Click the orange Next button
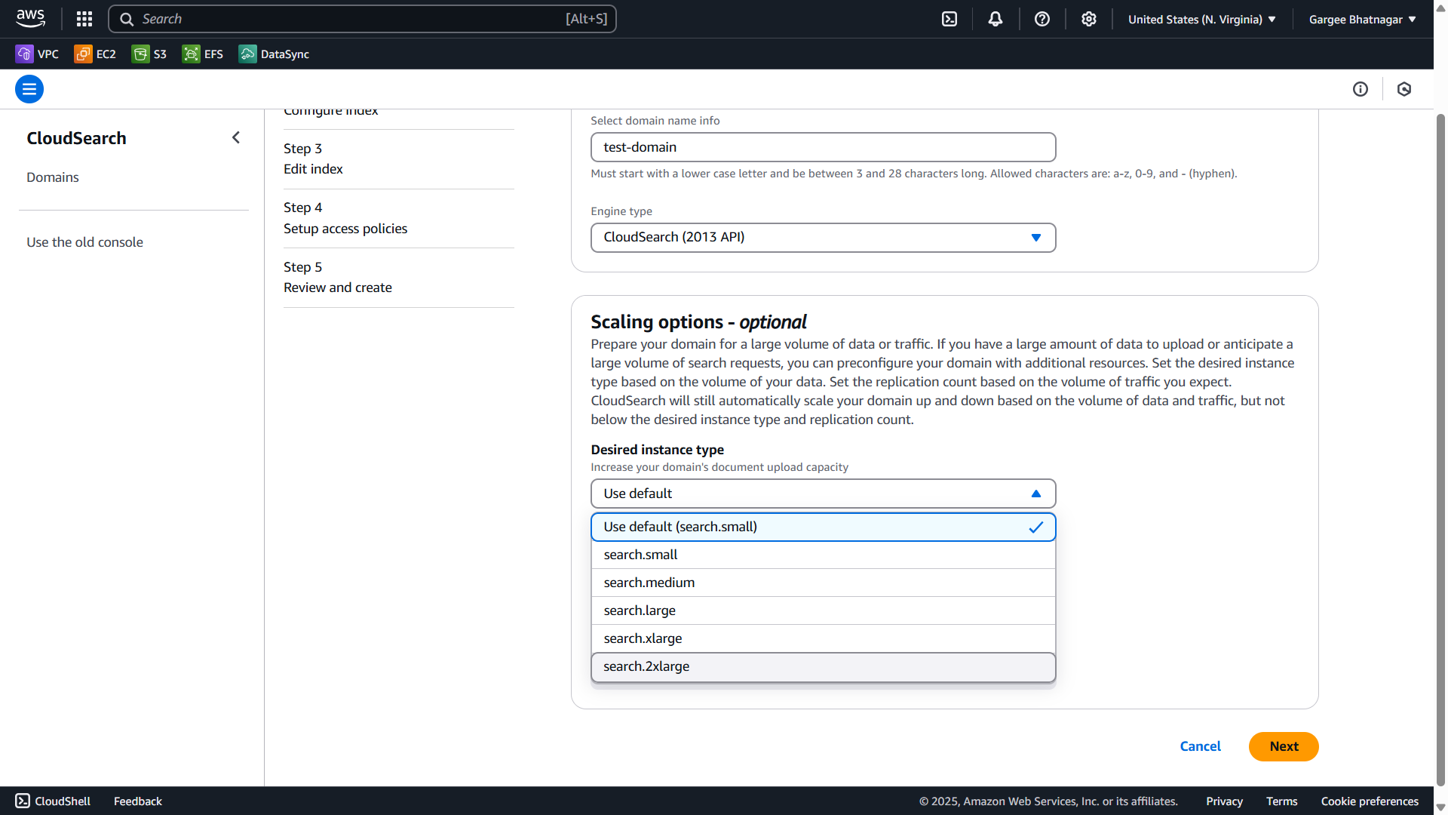Viewport: 1448px width, 815px height. coord(1284,746)
